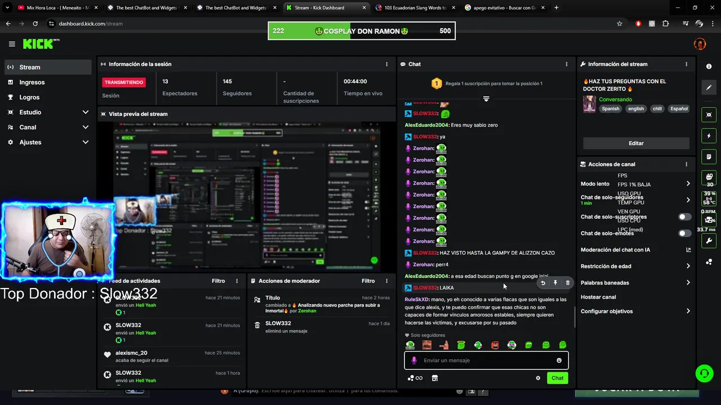Reload the page with the browser refresh button
Screen dimensions: 721x405
pos(35,24)
